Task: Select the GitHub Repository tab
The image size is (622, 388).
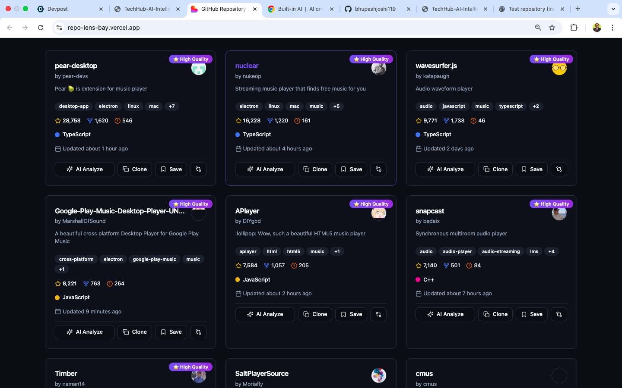Action: pos(224,9)
